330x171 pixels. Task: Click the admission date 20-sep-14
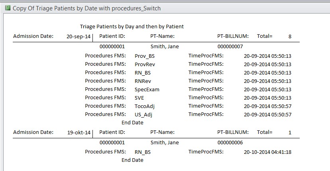pos(79,37)
